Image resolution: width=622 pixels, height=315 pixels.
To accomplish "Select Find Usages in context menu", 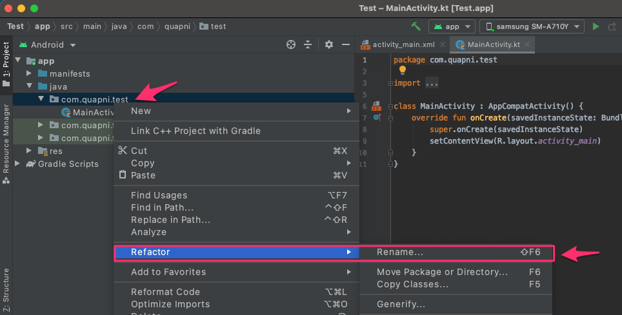I will pyautogui.click(x=159, y=195).
